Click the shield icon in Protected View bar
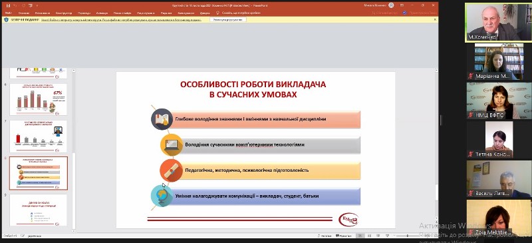532x243 pixels. pos(7,20)
